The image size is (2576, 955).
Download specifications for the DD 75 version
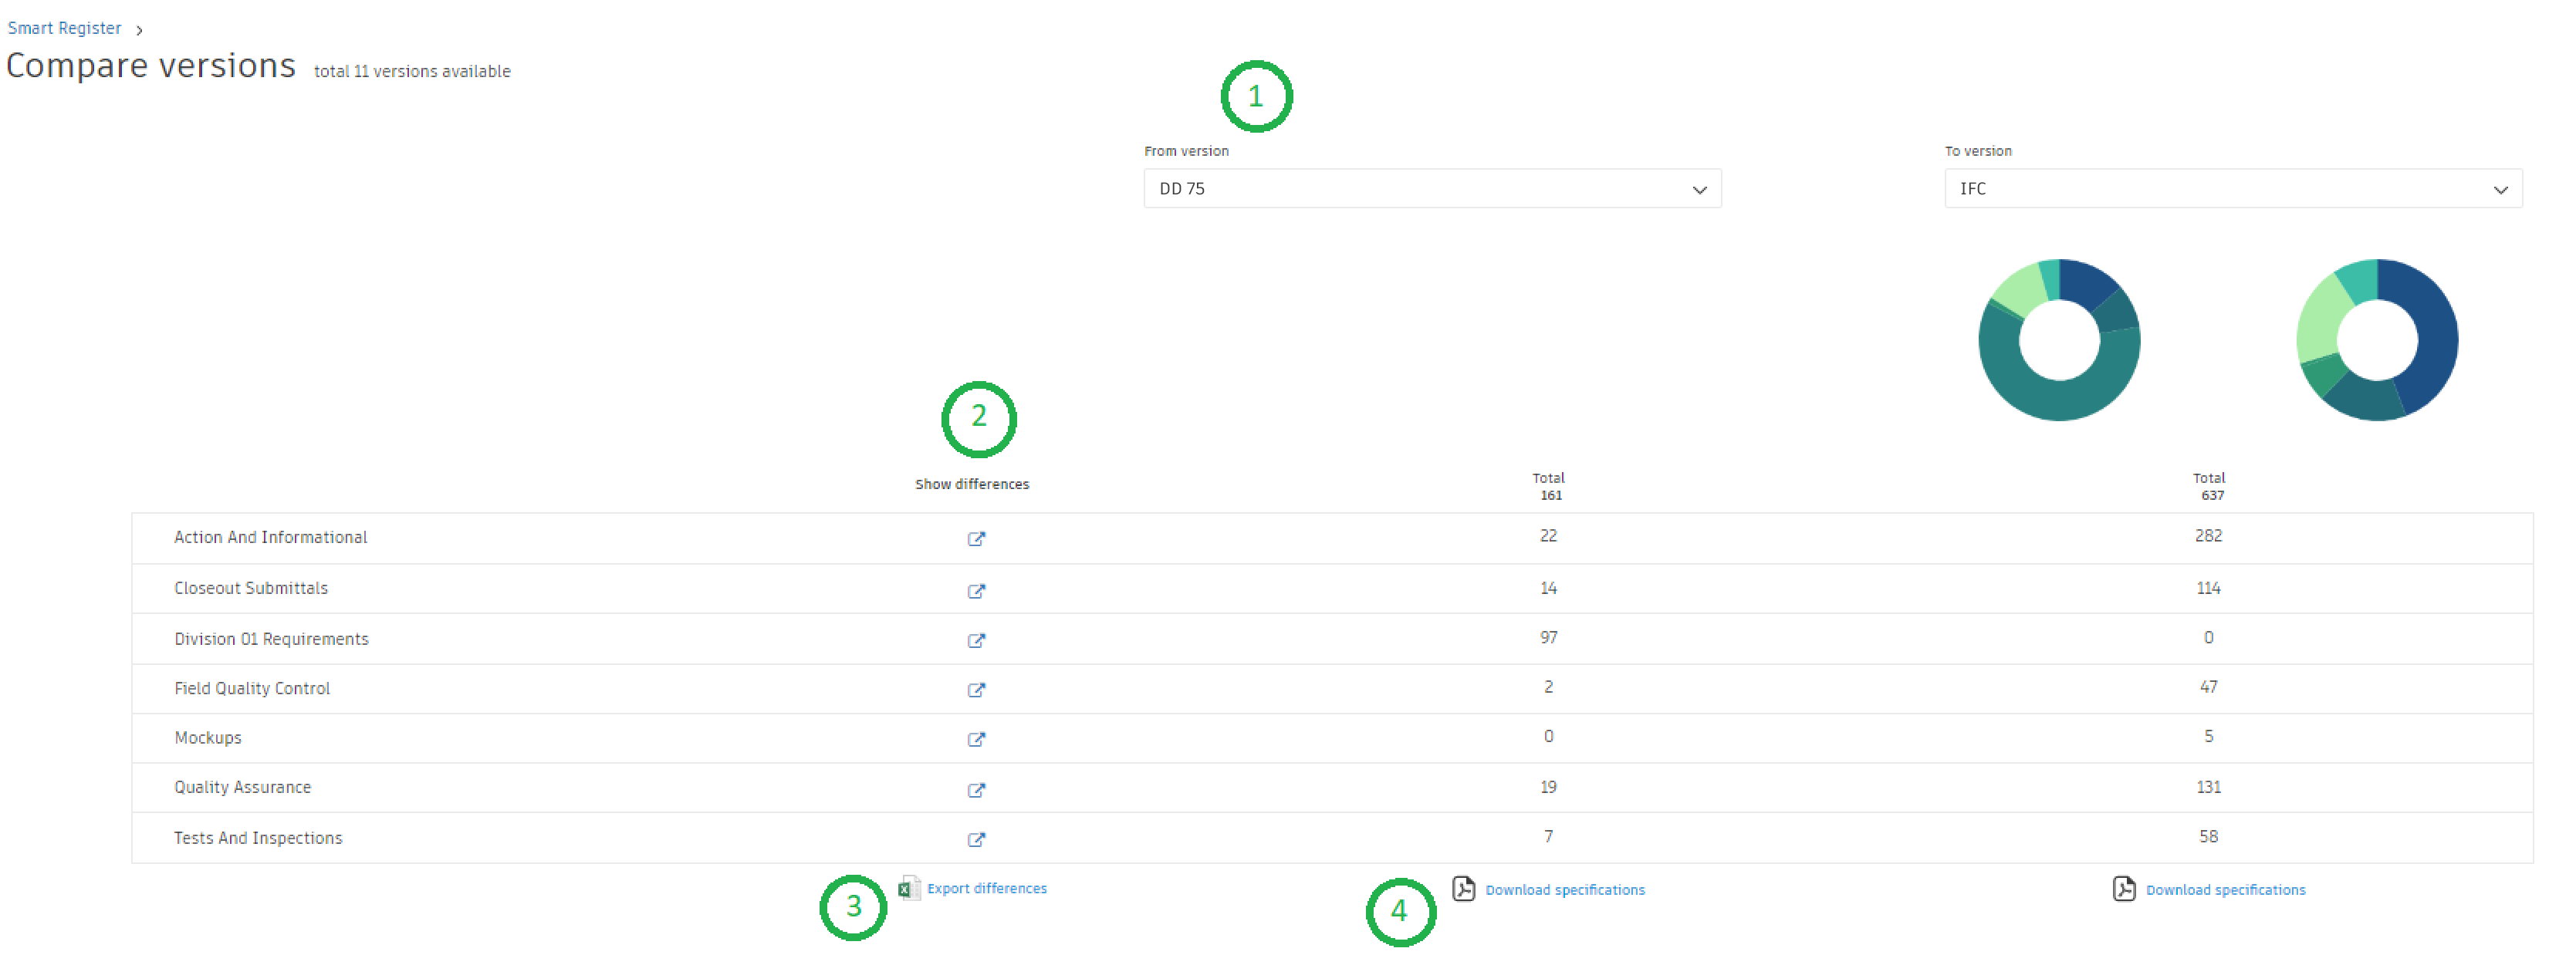(x=1564, y=890)
